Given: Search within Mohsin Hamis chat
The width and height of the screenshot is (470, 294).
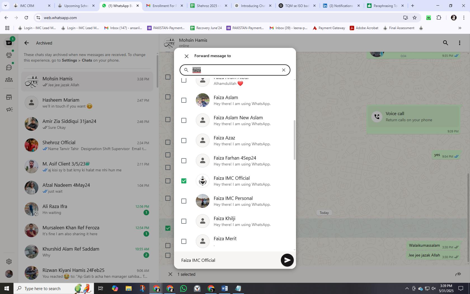Looking at the screenshot, I should tap(446, 43).
